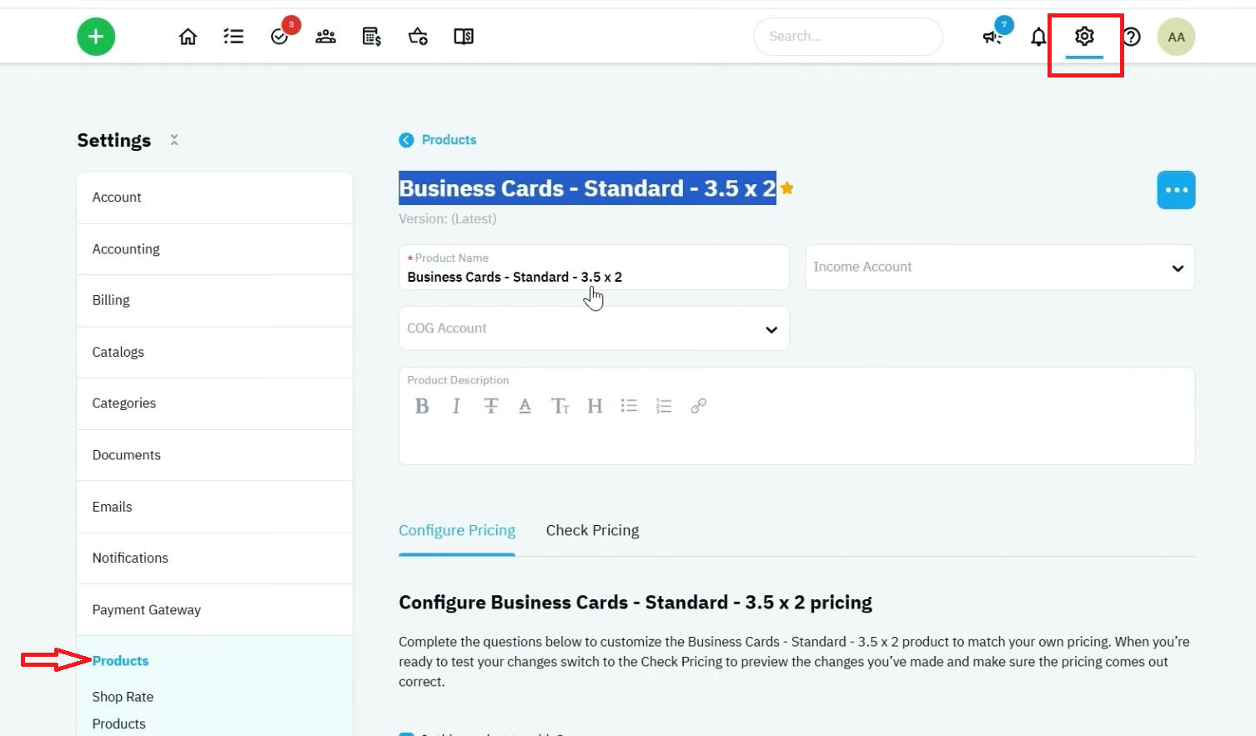Open the notifications bell
This screenshot has height=736, width=1256.
[1038, 37]
